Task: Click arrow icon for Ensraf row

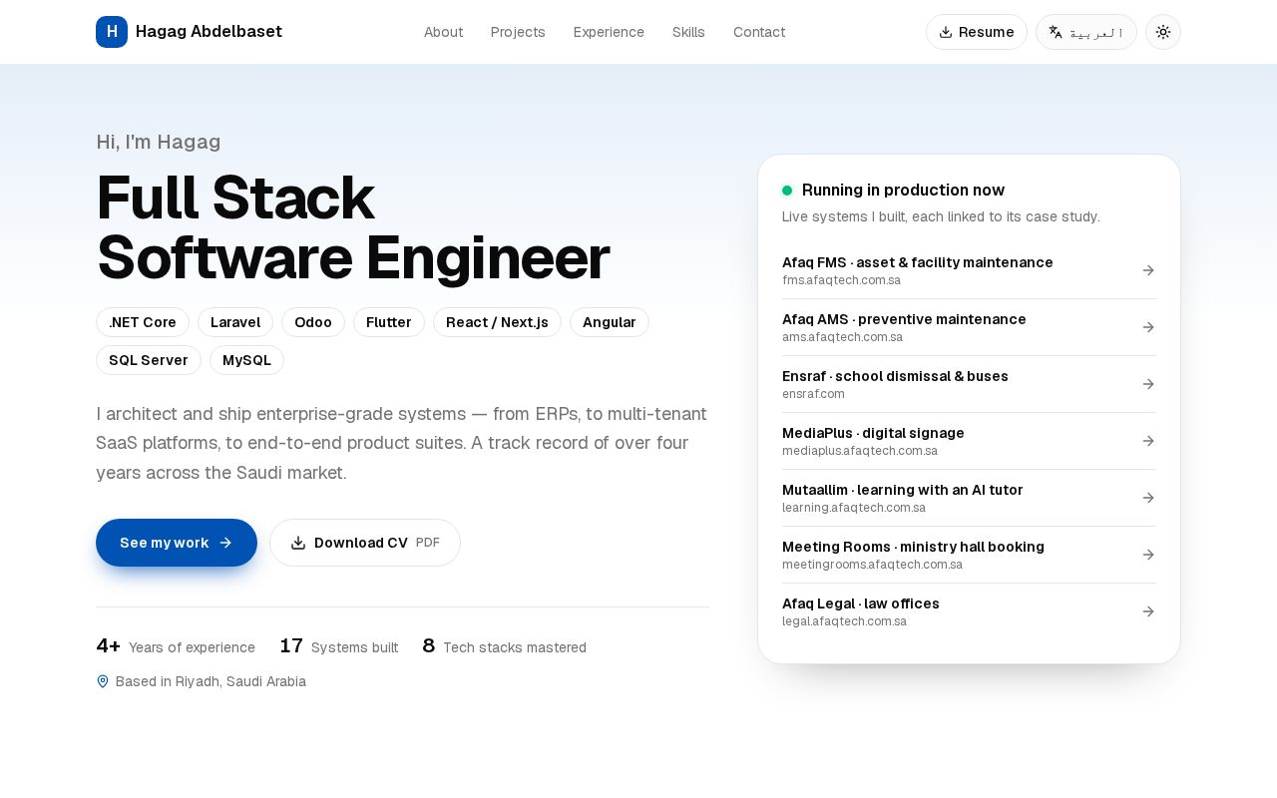Action: coord(1148,384)
